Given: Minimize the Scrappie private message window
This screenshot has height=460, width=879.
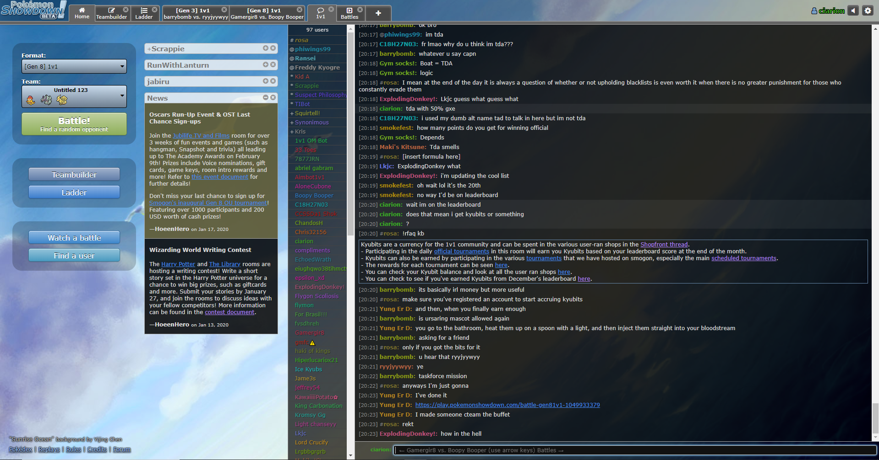Looking at the screenshot, I should (266, 48).
